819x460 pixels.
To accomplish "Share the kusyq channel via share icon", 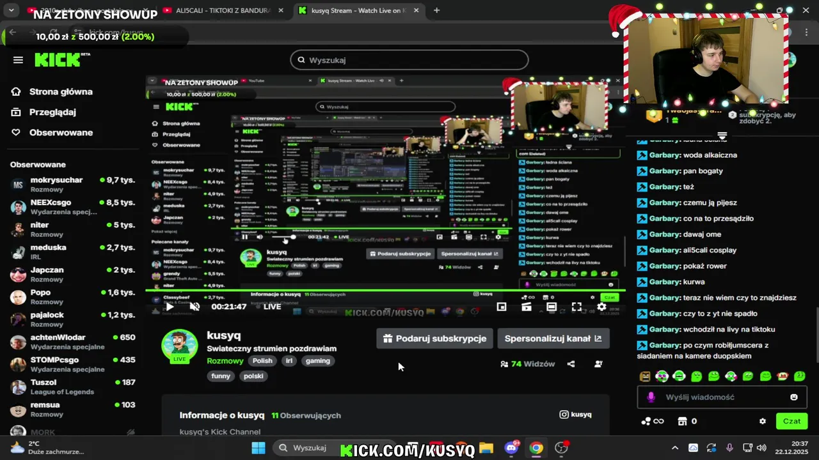I will pyautogui.click(x=571, y=364).
